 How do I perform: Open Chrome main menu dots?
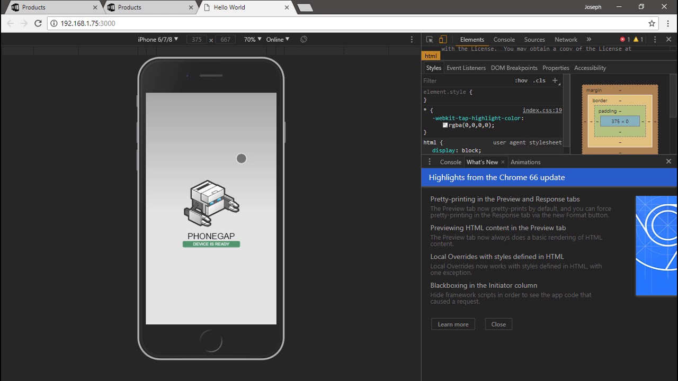(x=668, y=23)
